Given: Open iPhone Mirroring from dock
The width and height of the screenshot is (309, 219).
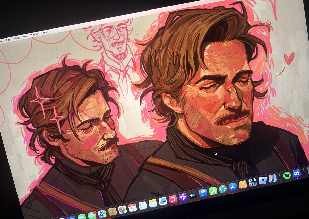Looking at the screenshot, I should click(x=272, y=178).
